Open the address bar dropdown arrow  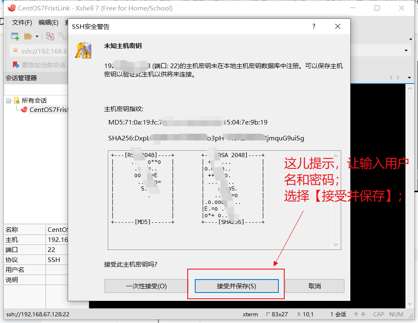(405, 50)
